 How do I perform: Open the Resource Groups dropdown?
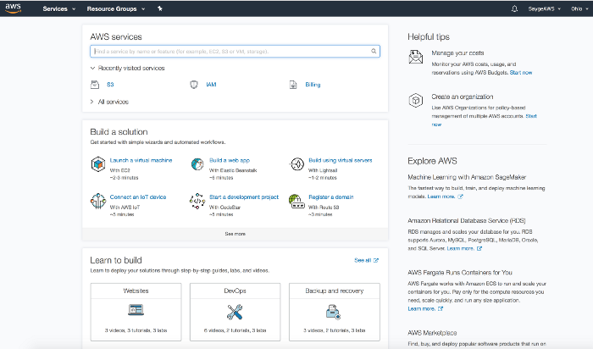point(115,8)
